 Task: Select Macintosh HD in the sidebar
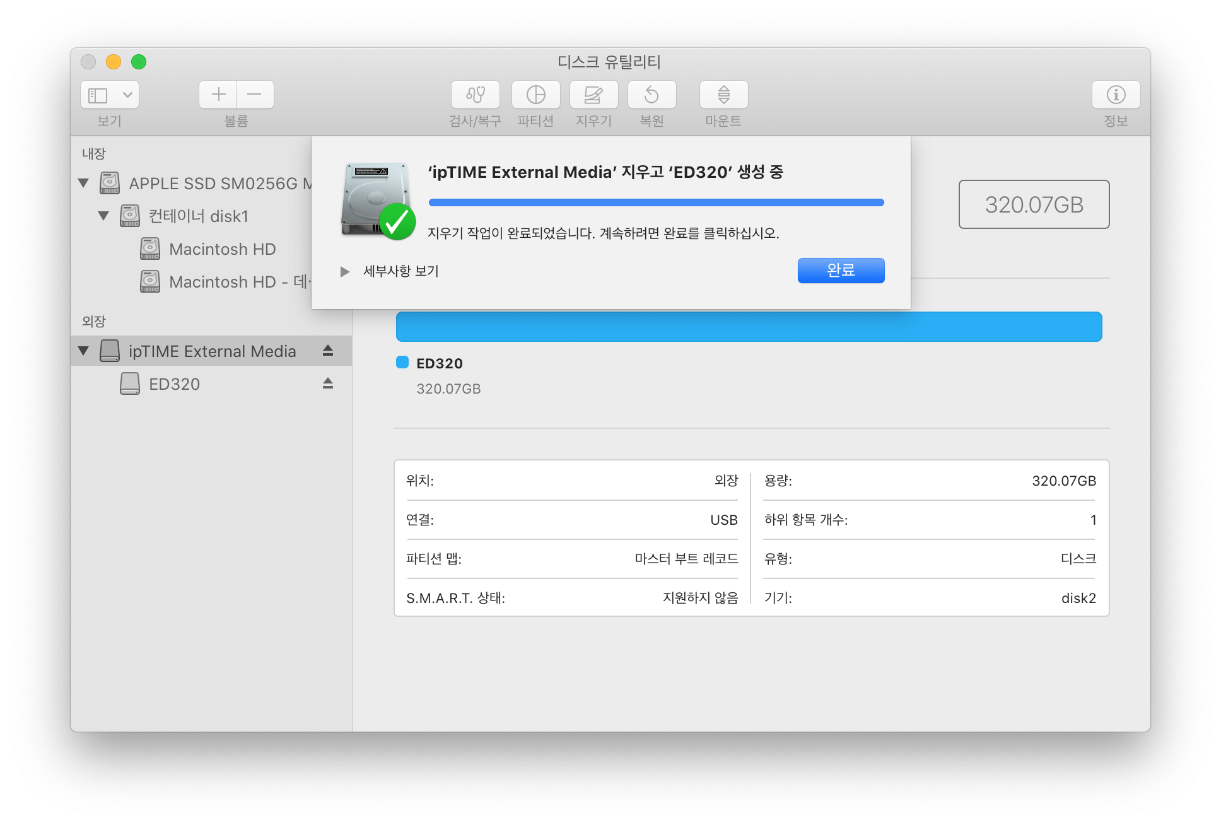[x=222, y=249]
